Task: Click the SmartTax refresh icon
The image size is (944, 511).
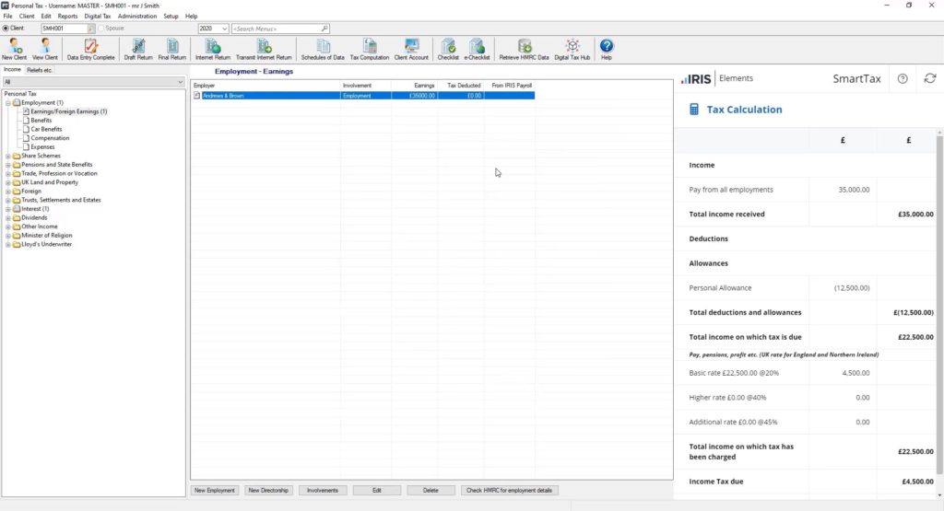Action: pos(930,78)
